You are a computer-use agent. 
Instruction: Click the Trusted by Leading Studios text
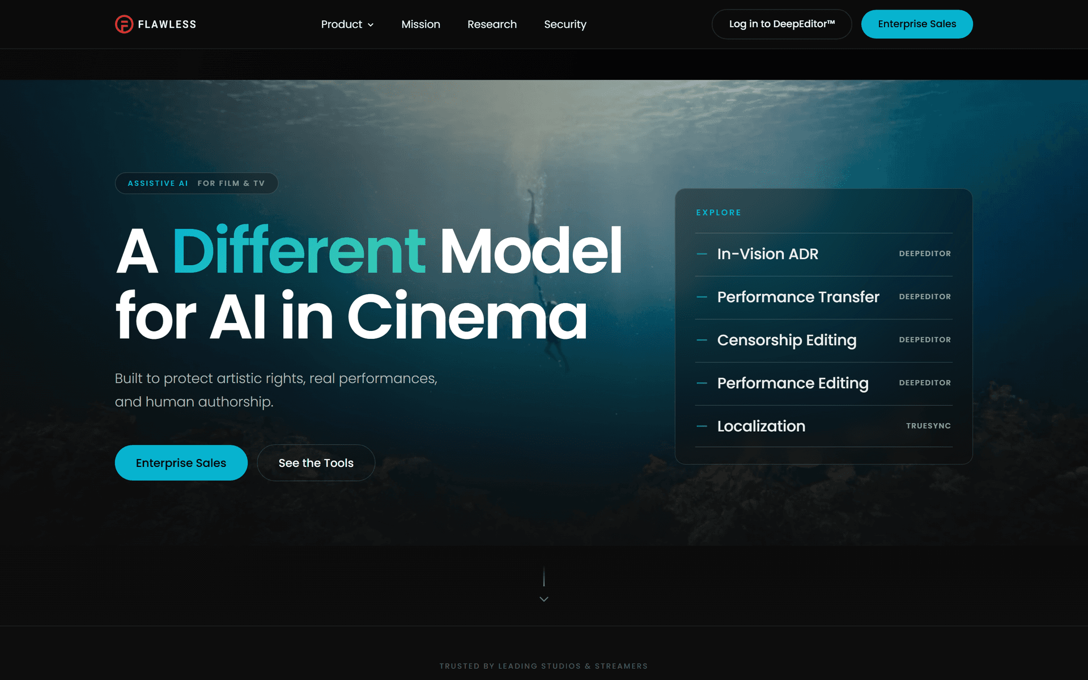coord(544,666)
